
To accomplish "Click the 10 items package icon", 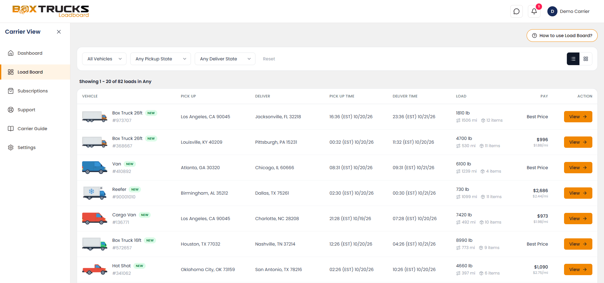I will pyautogui.click(x=481, y=222).
